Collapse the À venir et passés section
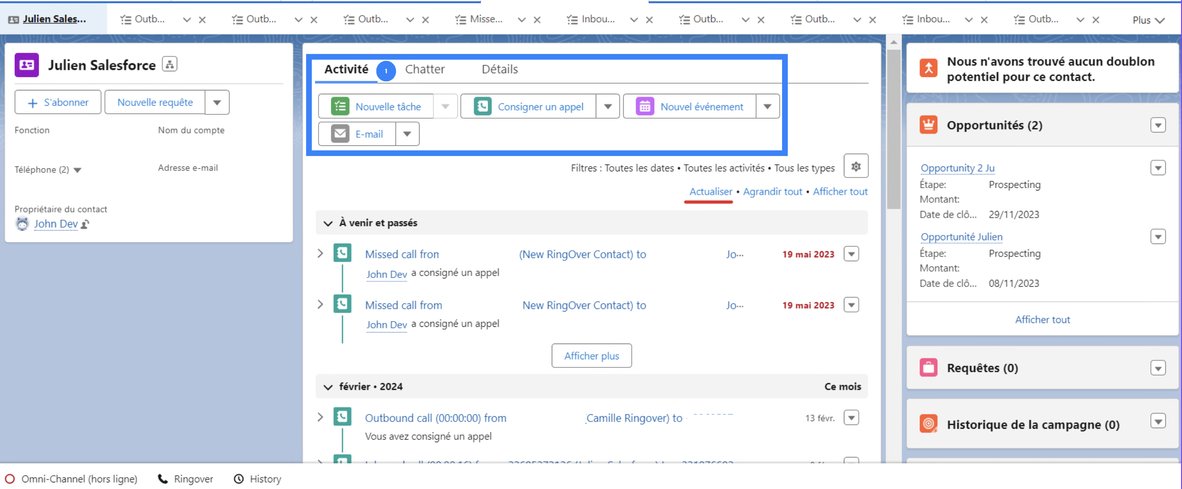This screenshot has width=1182, height=489. [x=328, y=223]
